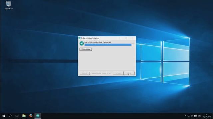Click the disabled maximize button of Arduino Setup
The width and height of the screenshot is (213, 119).
point(126,38)
